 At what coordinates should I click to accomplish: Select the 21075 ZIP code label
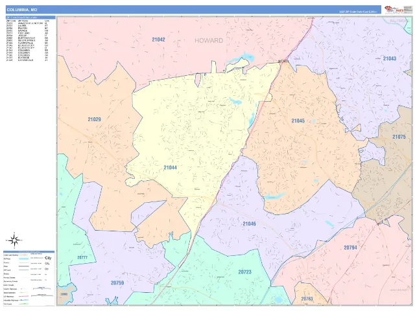coord(399,137)
